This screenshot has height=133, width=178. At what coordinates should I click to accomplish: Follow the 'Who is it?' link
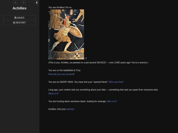point(112,101)
